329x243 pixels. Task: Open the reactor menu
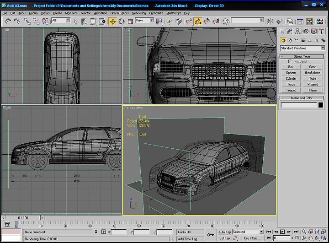pyautogui.click(x=85, y=13)
